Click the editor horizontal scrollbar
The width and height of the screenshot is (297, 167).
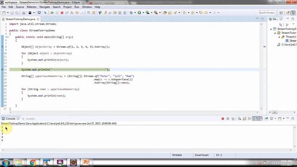pyautogui.click(x=134, y=112)
